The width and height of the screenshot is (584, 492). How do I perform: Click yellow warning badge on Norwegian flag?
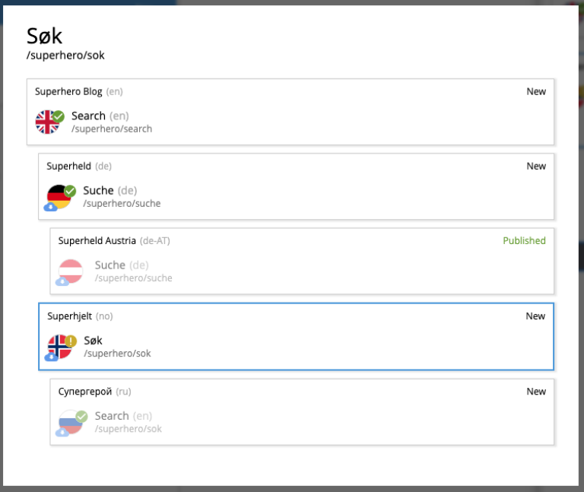71,341
